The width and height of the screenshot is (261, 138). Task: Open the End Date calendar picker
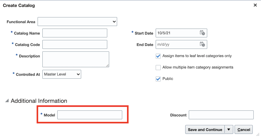(202, 44)
